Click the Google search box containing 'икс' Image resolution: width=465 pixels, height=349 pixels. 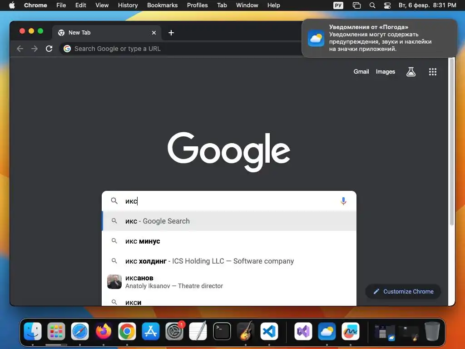pyautogui.click(x=229, y=201)
